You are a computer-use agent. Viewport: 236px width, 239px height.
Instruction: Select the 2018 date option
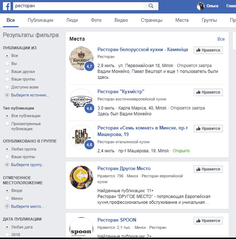pyautogui.click(x=7, y=235)
